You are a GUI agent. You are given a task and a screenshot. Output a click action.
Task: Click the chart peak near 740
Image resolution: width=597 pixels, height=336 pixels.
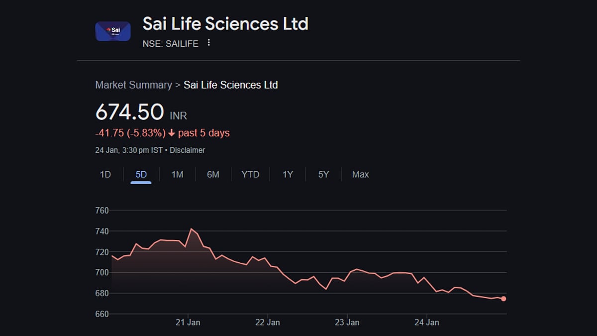191,229
